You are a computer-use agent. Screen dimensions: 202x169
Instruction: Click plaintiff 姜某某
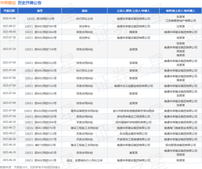coord(133,153)
